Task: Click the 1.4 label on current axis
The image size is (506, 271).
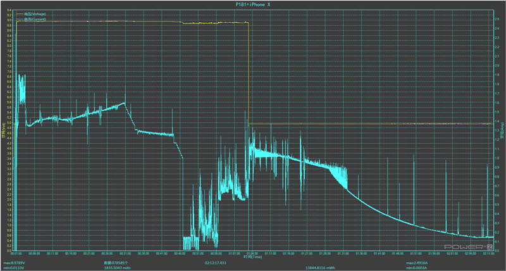Action: pos(497,121)
